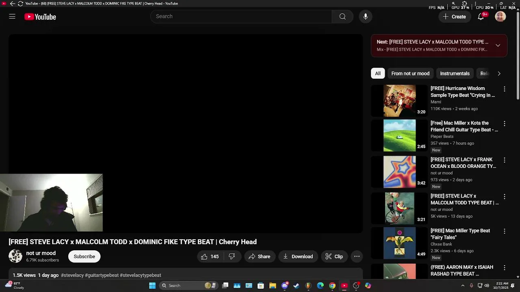Dislike the video with thumbs-down
Image resolution: width=520 pixels, height=292 pixels.
(232, 256)
